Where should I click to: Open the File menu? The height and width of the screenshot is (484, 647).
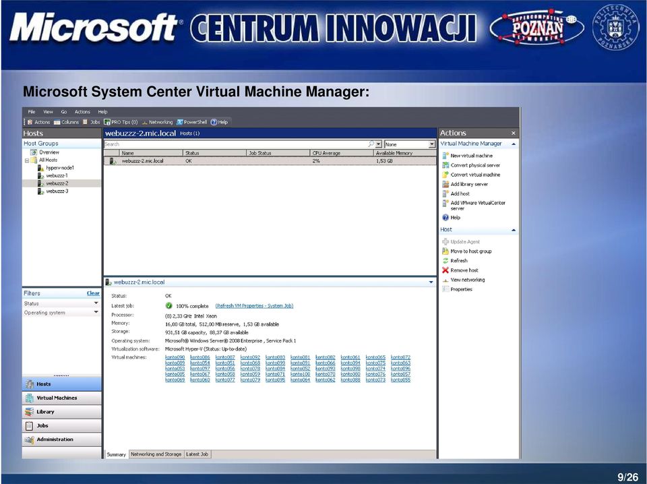[32, 112]
